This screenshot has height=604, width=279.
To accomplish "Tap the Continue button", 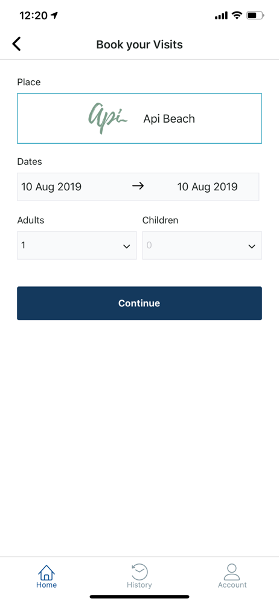I will [x=139, y=303].
